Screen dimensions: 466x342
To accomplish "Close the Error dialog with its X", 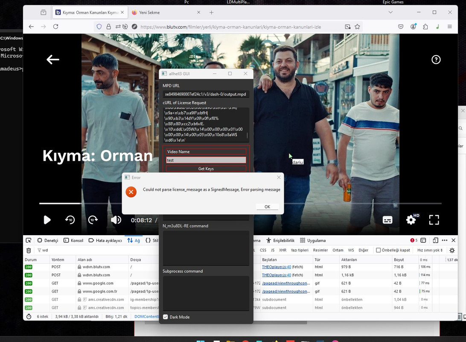I will click(x=279, y=177).
